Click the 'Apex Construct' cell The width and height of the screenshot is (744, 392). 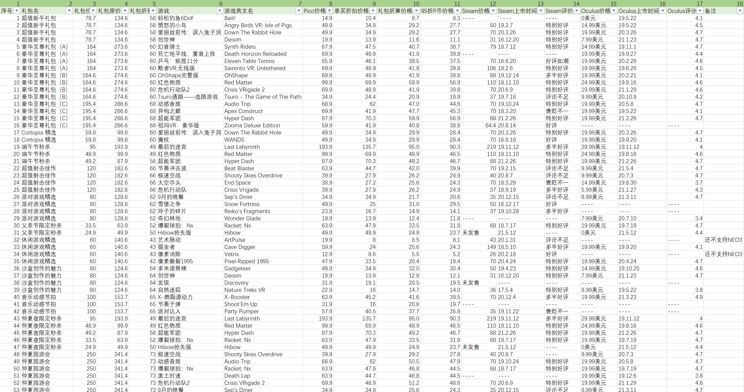263,111
